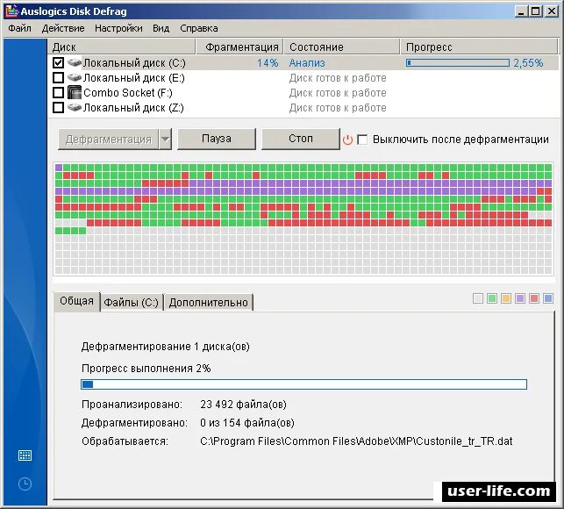Click the C: drive progress bar
Viewport: 564px width, 509px height.
click(458, 63)
